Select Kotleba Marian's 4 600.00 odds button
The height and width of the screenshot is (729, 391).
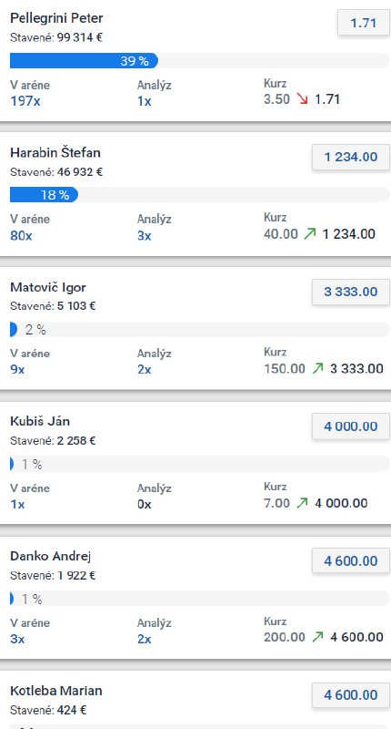(x=351, y=695)
